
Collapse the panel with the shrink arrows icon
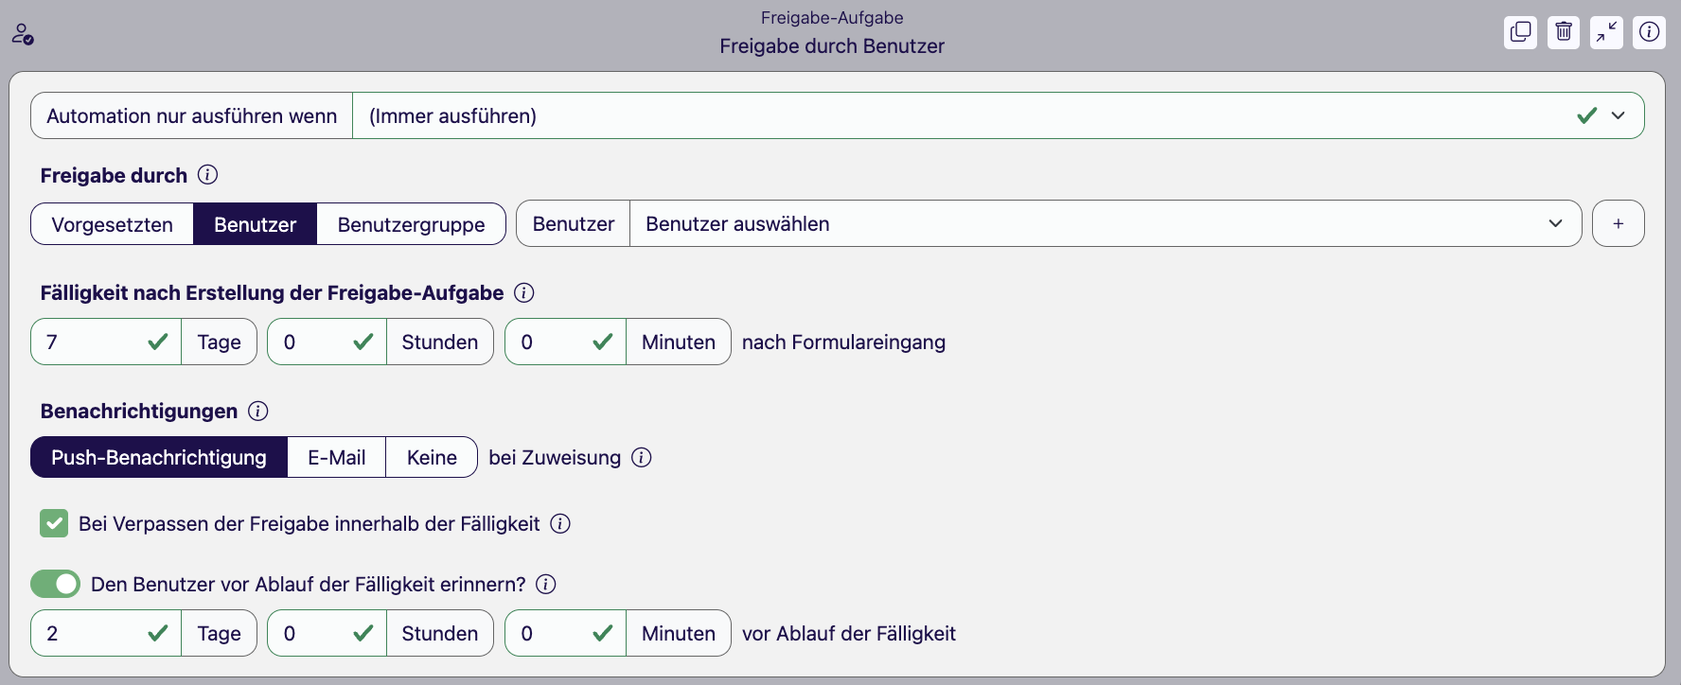(x=1606, y=32)
